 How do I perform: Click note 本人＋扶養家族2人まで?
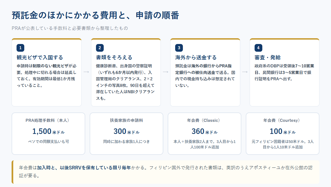(204, 144)
